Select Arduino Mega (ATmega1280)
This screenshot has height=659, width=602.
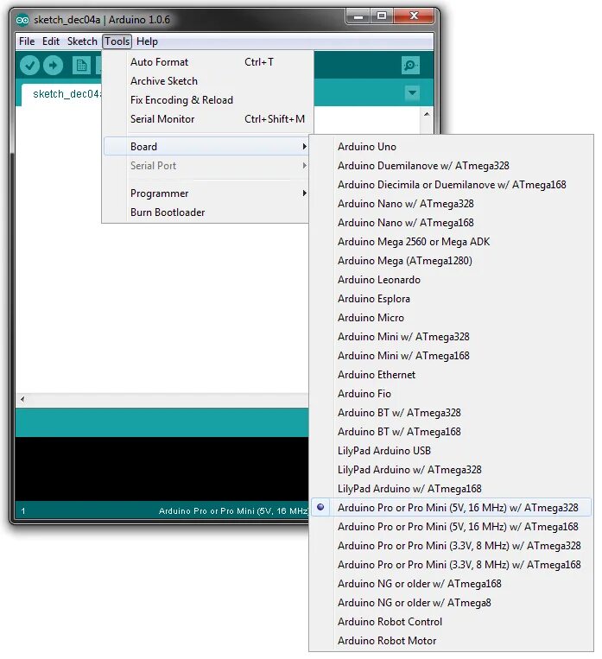pos(451,261)
